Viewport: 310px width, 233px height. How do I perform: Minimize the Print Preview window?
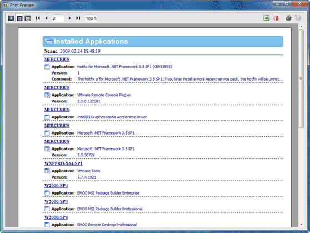click(278, 3)
